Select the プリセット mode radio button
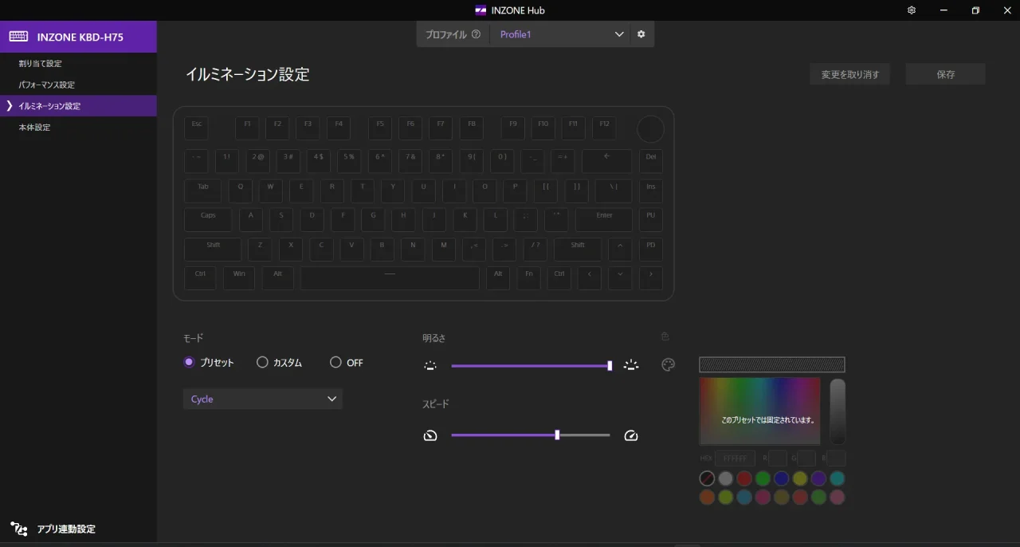Viewport: 1020px width, 547px height. click(x=189, y=362)
